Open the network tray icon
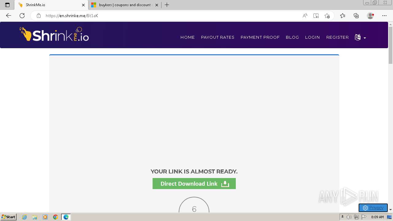The width and height of the screenshot is (393, 221). [x=356, y=217]
